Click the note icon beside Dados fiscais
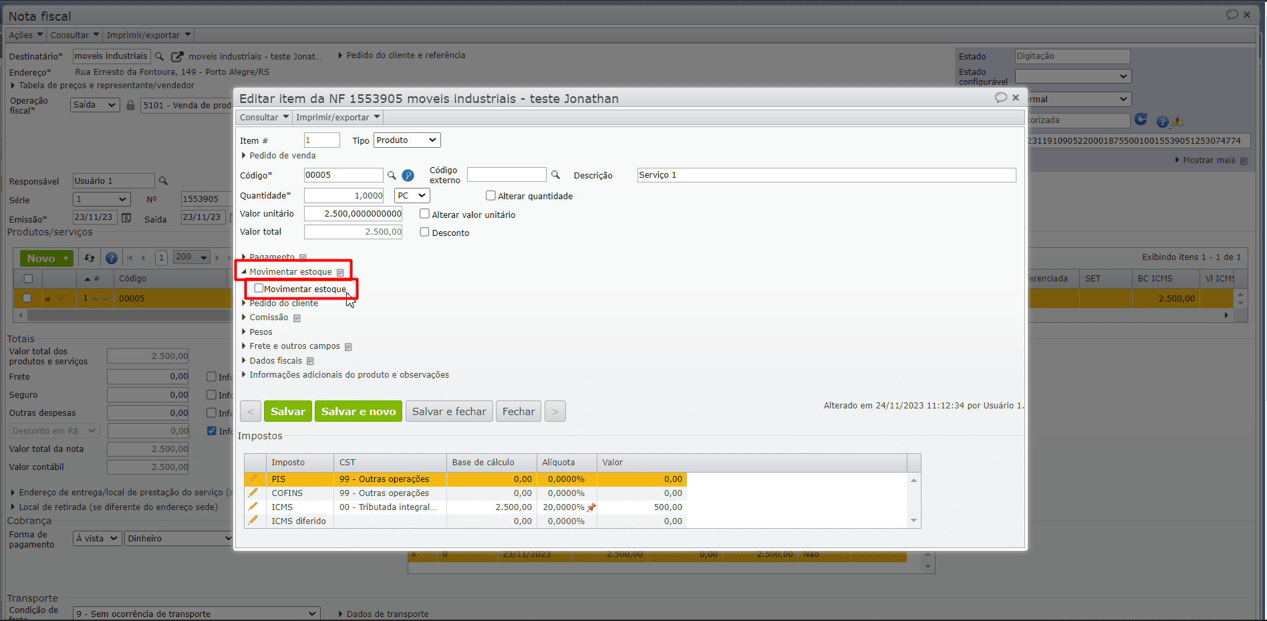The width and height of the screenshot is (1267, 621). coord(310,361)
